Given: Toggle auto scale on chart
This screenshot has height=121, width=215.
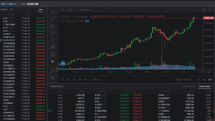Looking at the screenshot, I should 210,80.
